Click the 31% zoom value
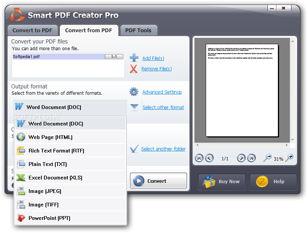 [279, 159]
